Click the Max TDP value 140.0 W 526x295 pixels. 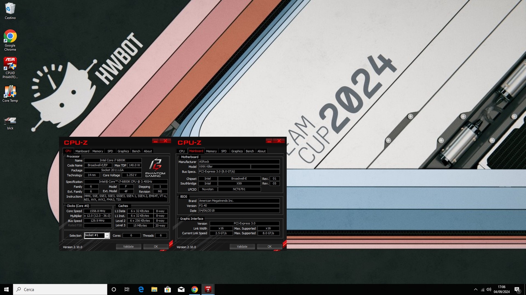[135, 165]
